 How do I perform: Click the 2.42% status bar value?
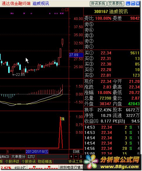6,168
